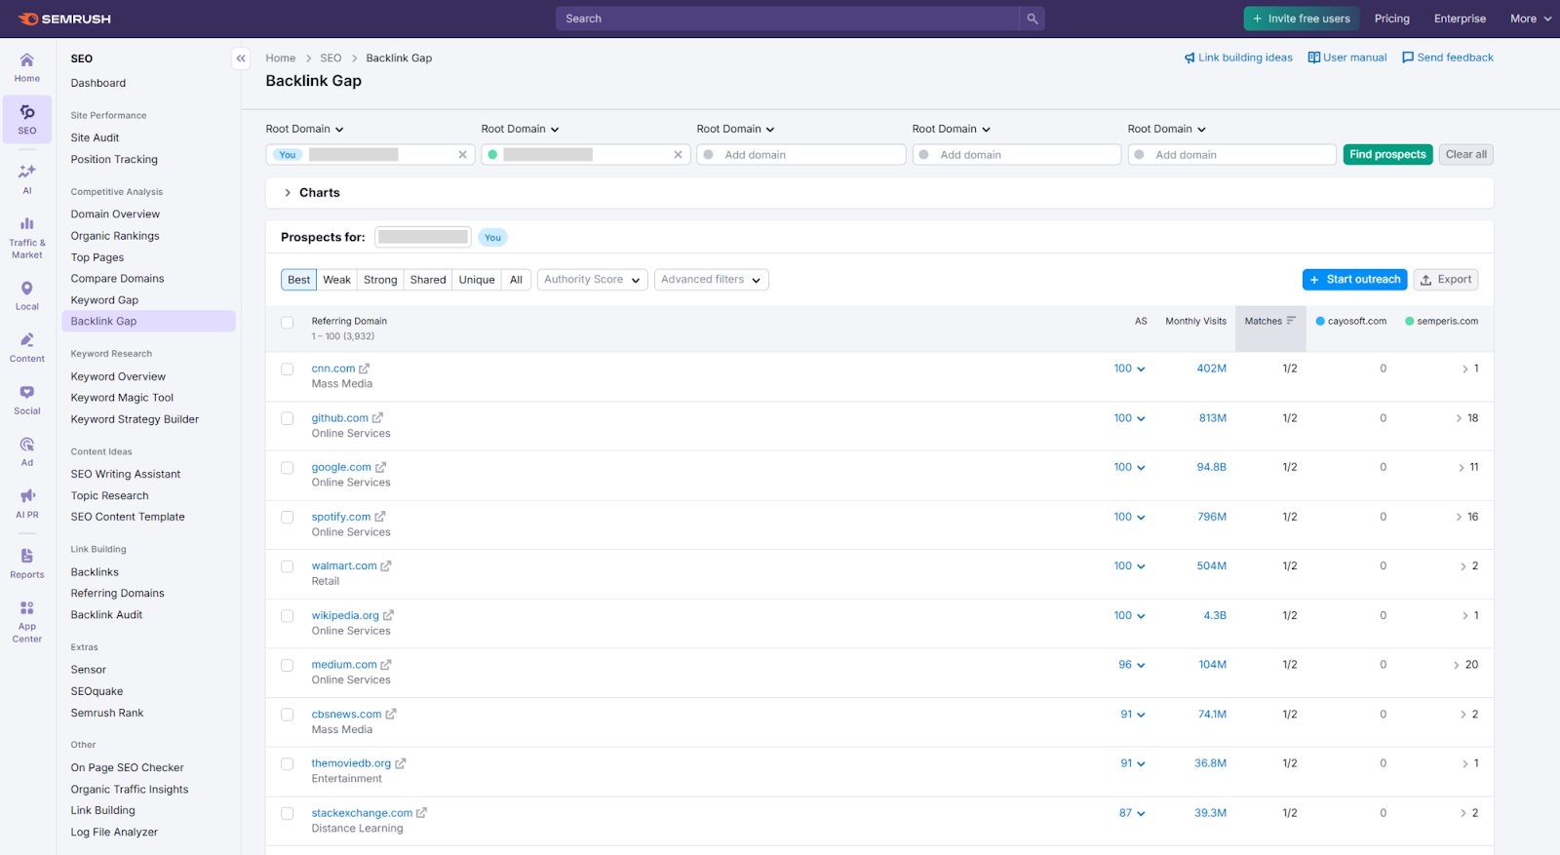Click the search magnifier icon
Image resolution: width=1560 pixels, height=855 pixels.
[x=1033, y=19]
